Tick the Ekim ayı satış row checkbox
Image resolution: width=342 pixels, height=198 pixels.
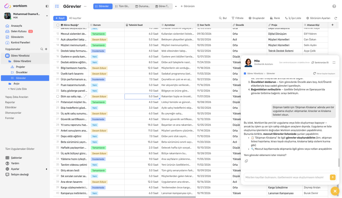pyautogui.click(x=58, y=96)
